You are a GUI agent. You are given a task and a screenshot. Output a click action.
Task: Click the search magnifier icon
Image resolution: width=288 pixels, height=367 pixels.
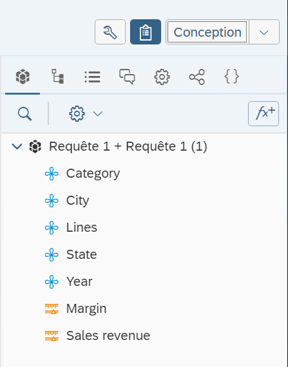[24, 114]
